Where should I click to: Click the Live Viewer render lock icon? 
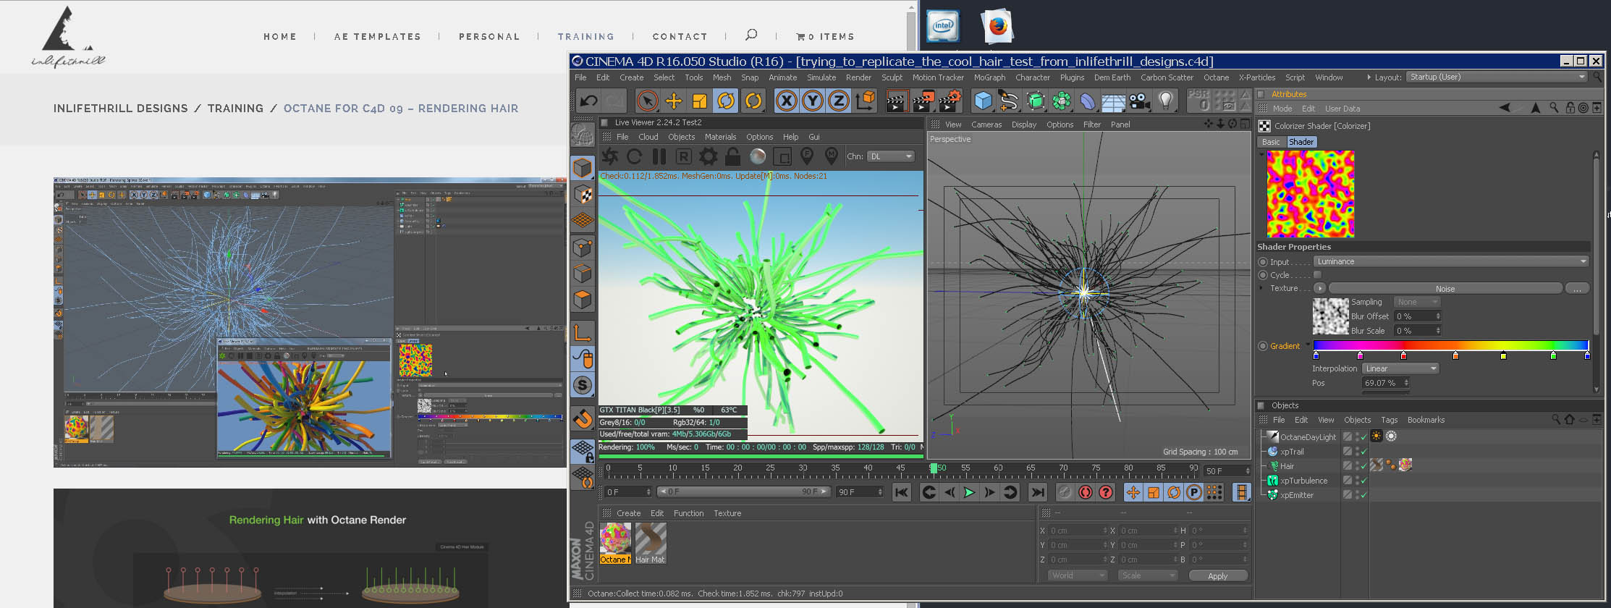(732, 156)
